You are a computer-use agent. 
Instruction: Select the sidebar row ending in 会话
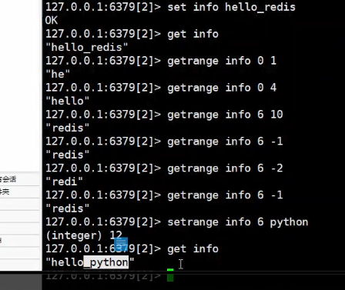[x=20, y=179]
